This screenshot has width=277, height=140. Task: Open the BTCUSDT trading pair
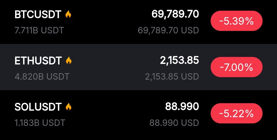point(38,15)
